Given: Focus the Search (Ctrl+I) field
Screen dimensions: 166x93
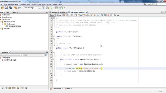Looking at the screenshot, I should tap(155, 4).
